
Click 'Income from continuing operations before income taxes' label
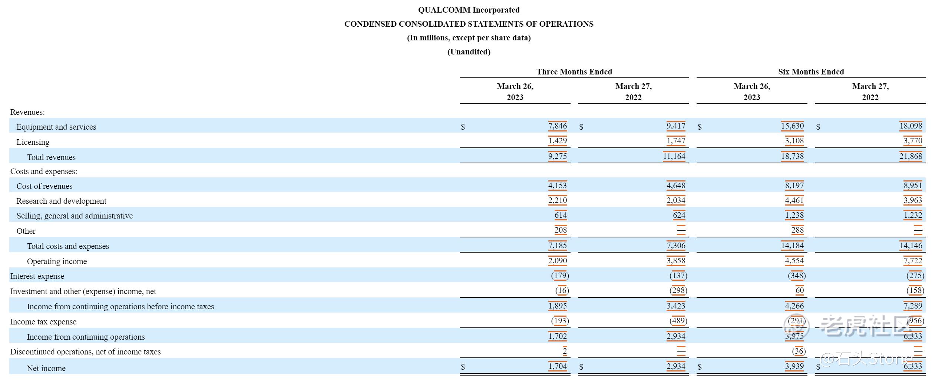(120, 307)
